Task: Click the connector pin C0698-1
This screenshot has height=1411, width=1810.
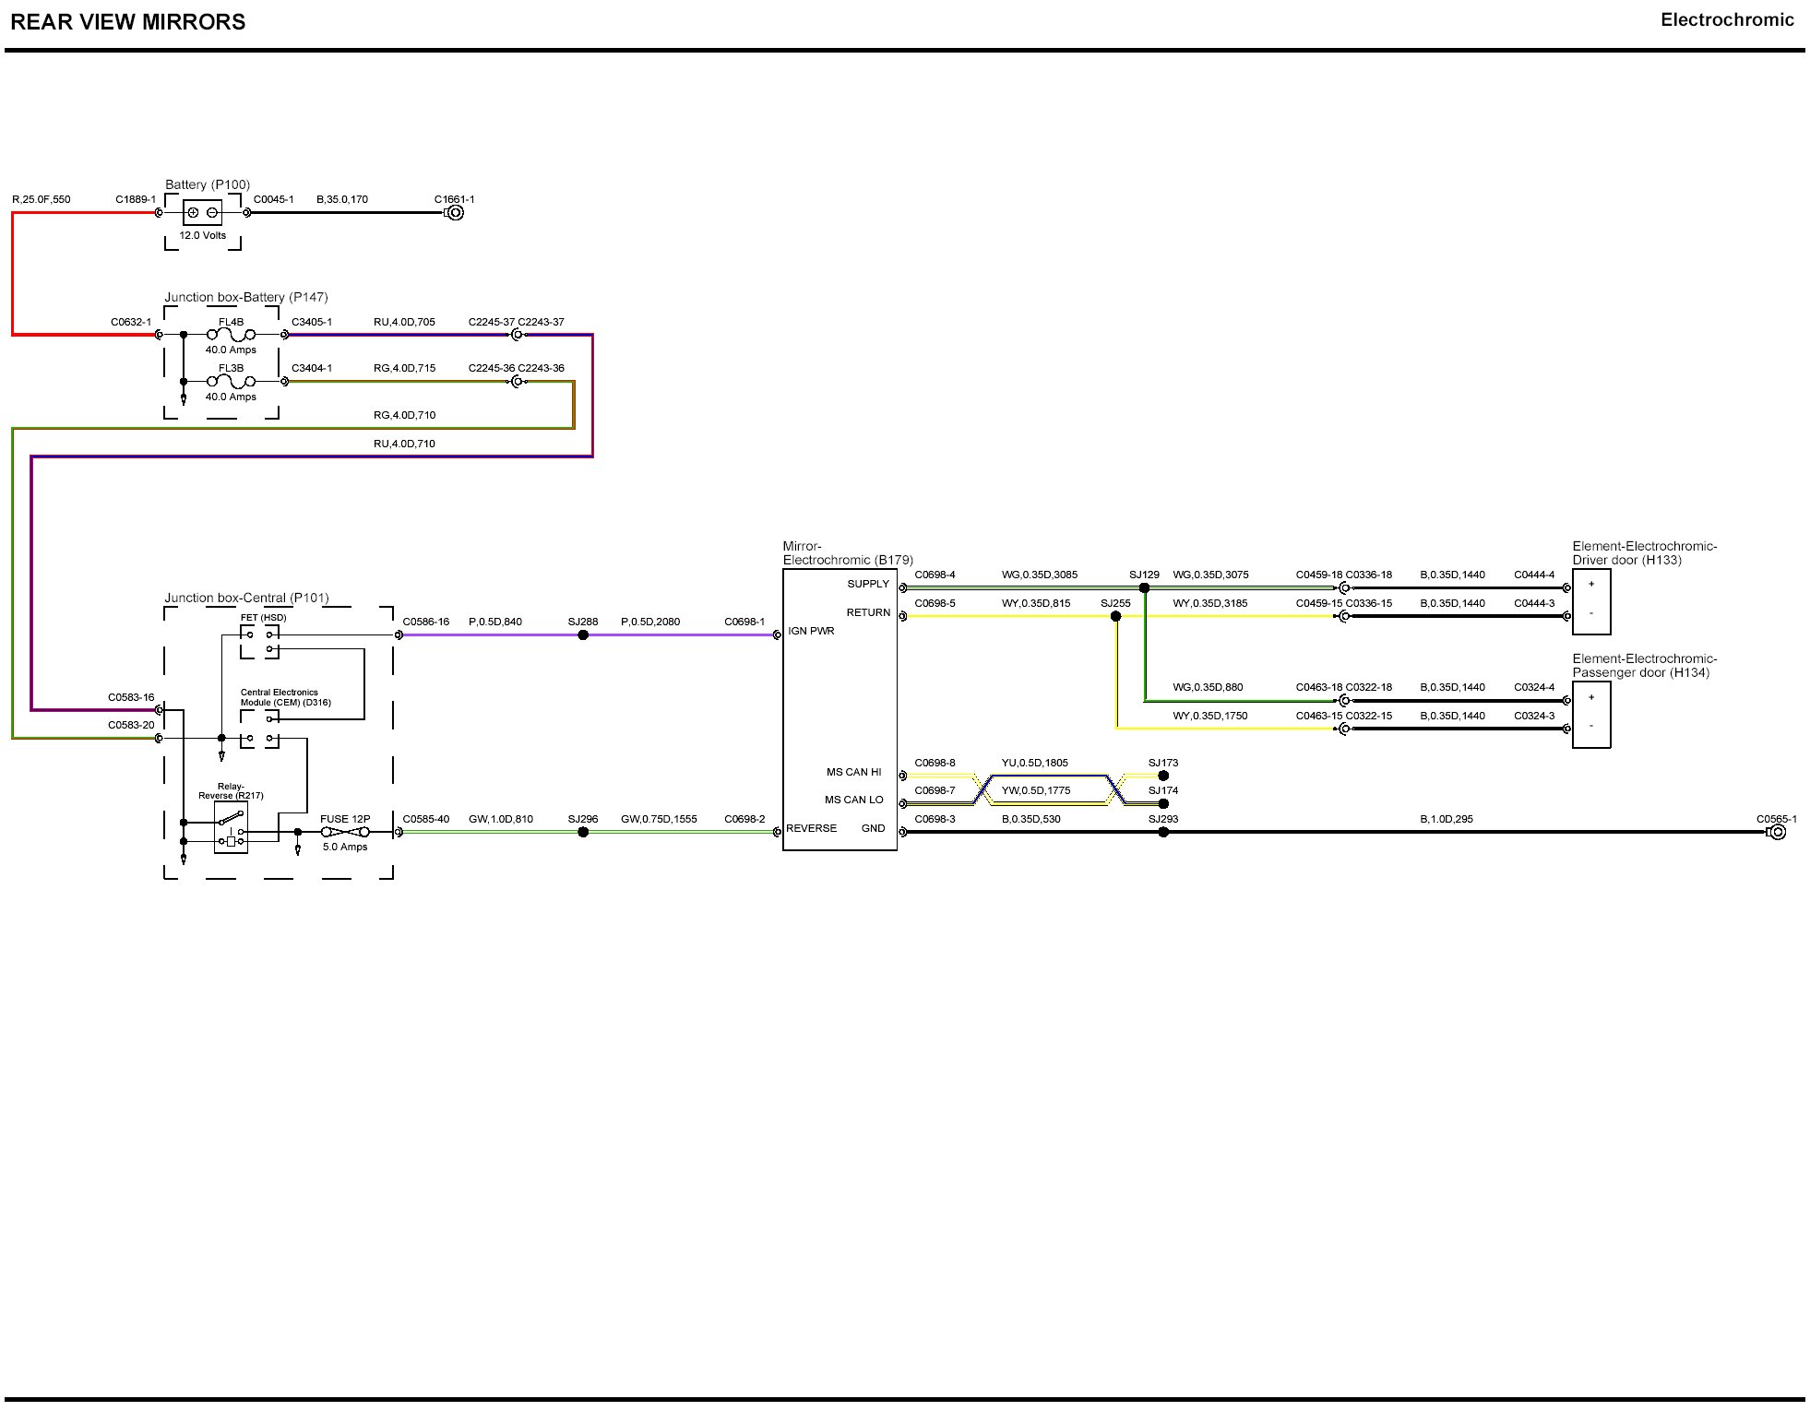Action: pyautogui.click(x=777, y=634)
